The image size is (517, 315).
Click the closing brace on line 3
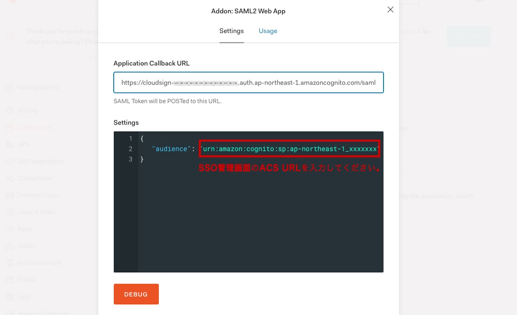pos(142,159)
